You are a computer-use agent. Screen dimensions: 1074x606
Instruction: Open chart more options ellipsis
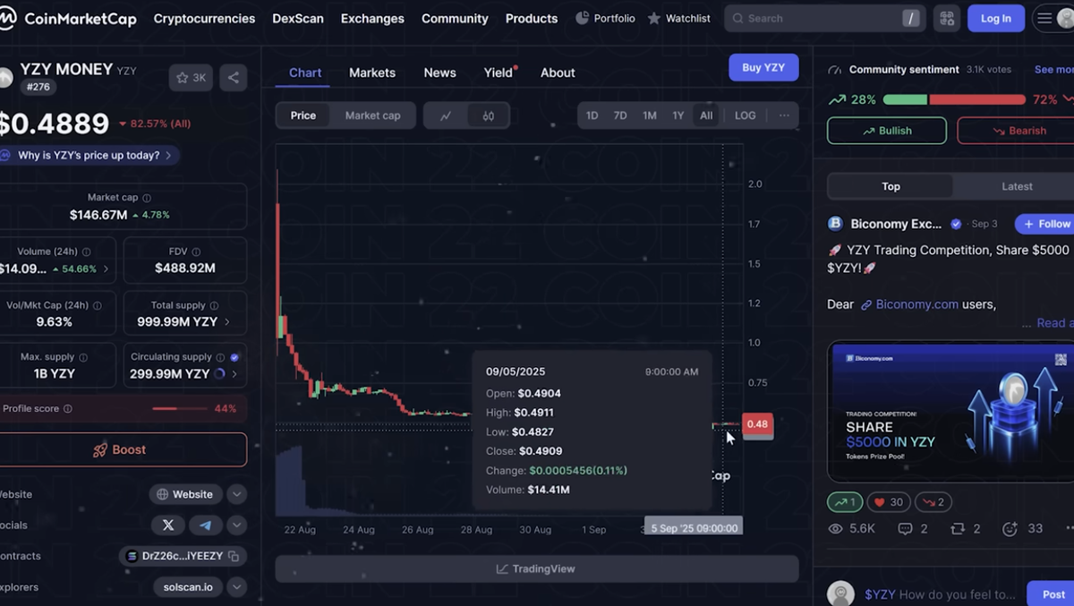[x=784, y=115]
